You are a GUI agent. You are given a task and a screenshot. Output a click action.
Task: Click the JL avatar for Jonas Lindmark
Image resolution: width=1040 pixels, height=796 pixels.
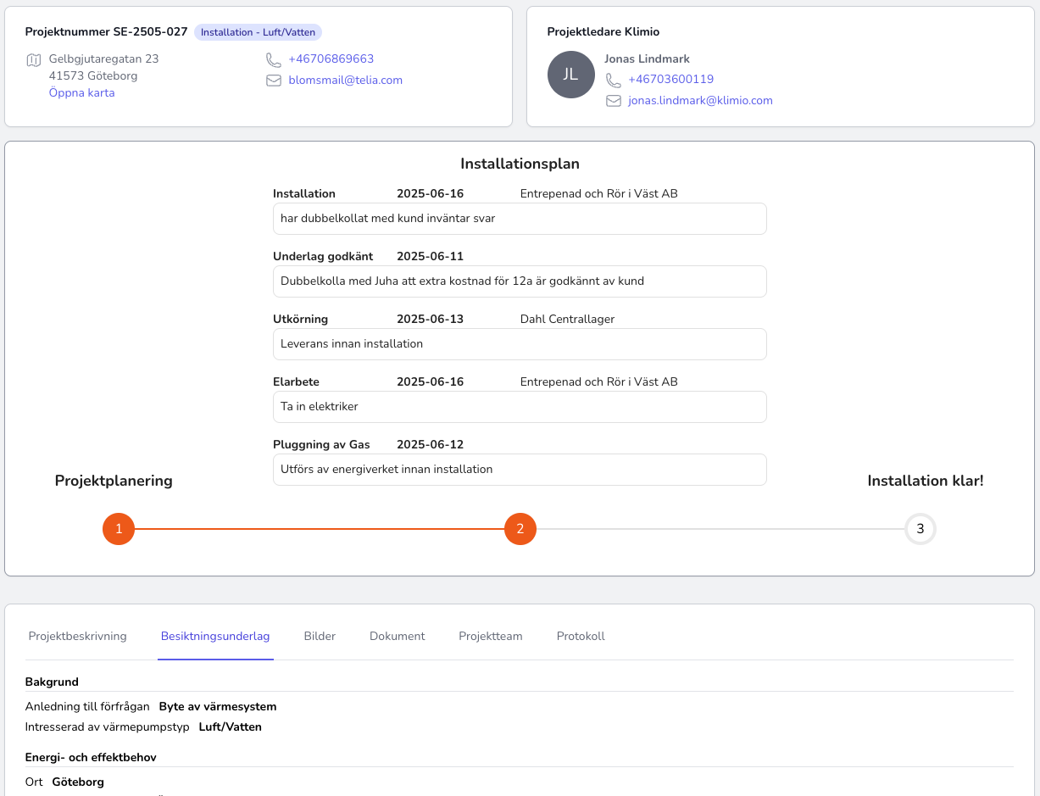pos(571,75)
